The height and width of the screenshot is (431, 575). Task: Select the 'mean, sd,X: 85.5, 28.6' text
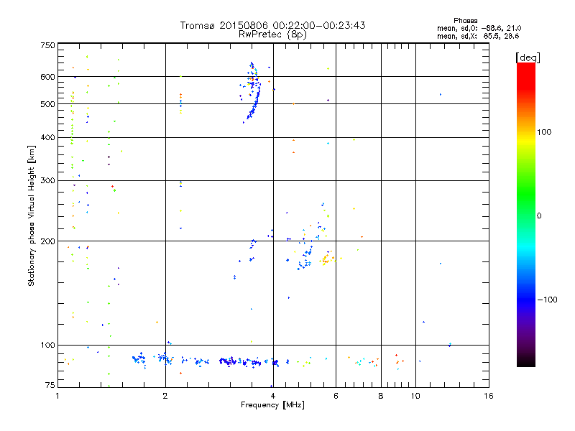478,36
